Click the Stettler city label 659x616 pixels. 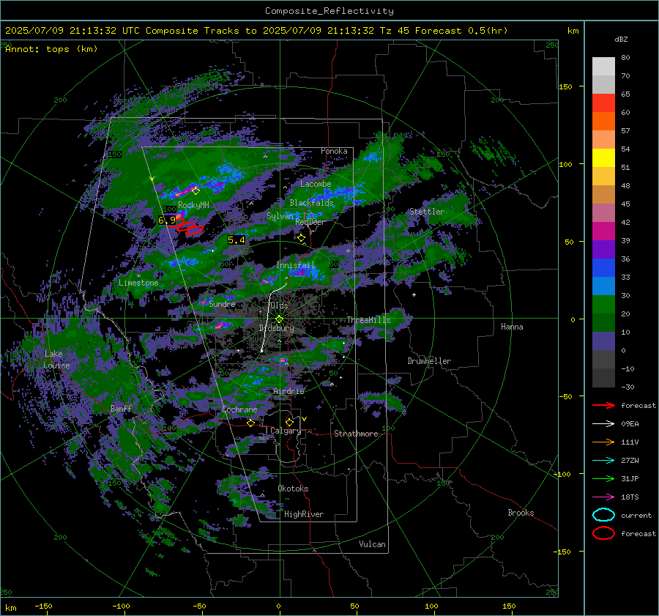pyautogui.click(x=427, y=212)
